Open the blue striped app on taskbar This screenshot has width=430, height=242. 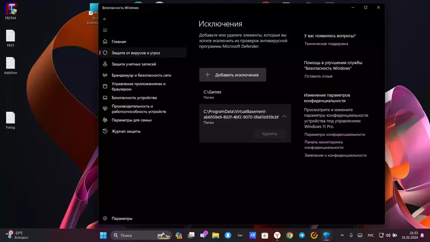coord(252,236)
